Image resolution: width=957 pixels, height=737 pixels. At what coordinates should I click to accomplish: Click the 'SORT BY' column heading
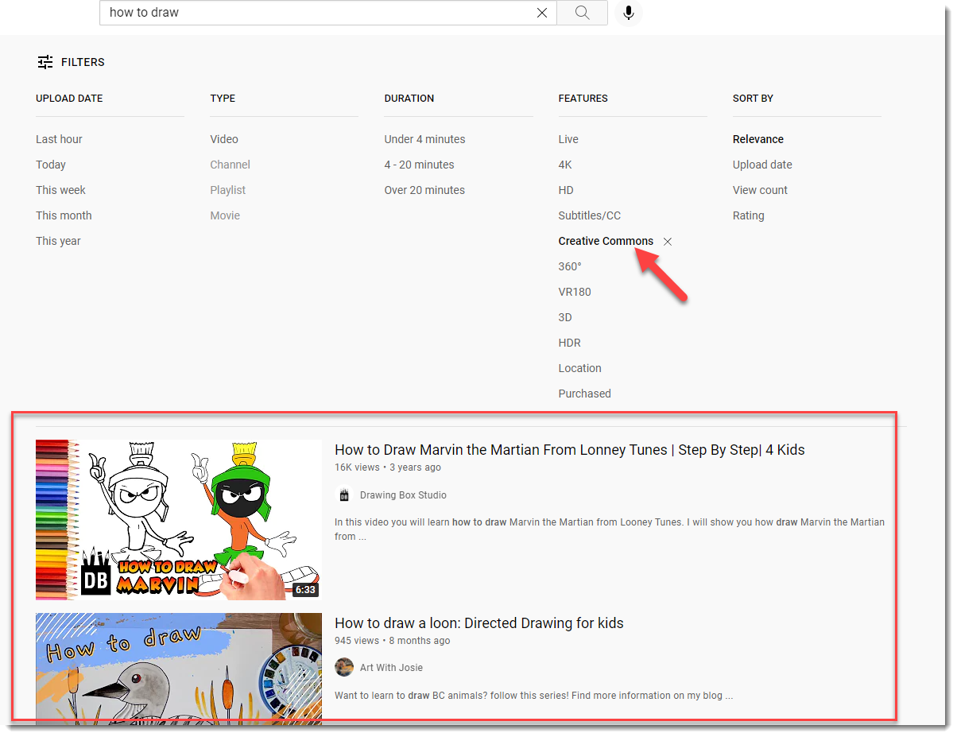(753, 99)
